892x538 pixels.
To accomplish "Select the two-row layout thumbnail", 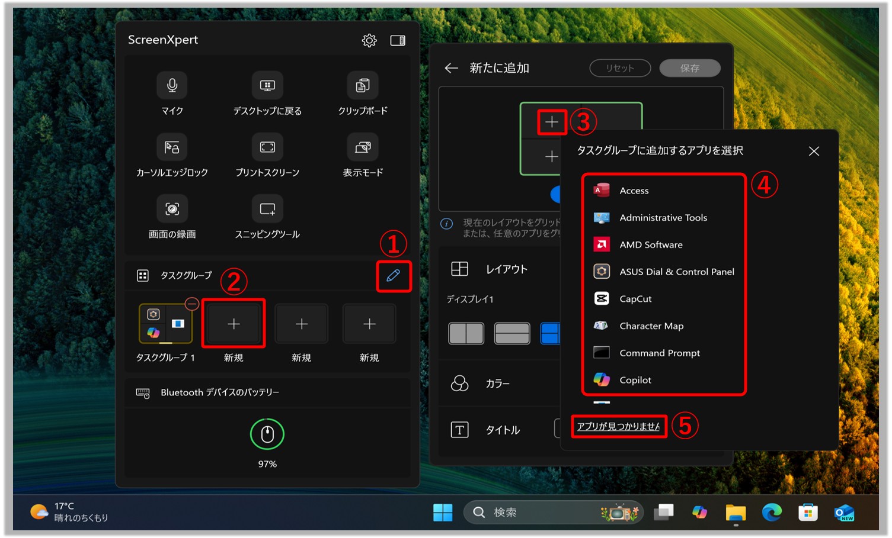I will [x=512, y=334].
